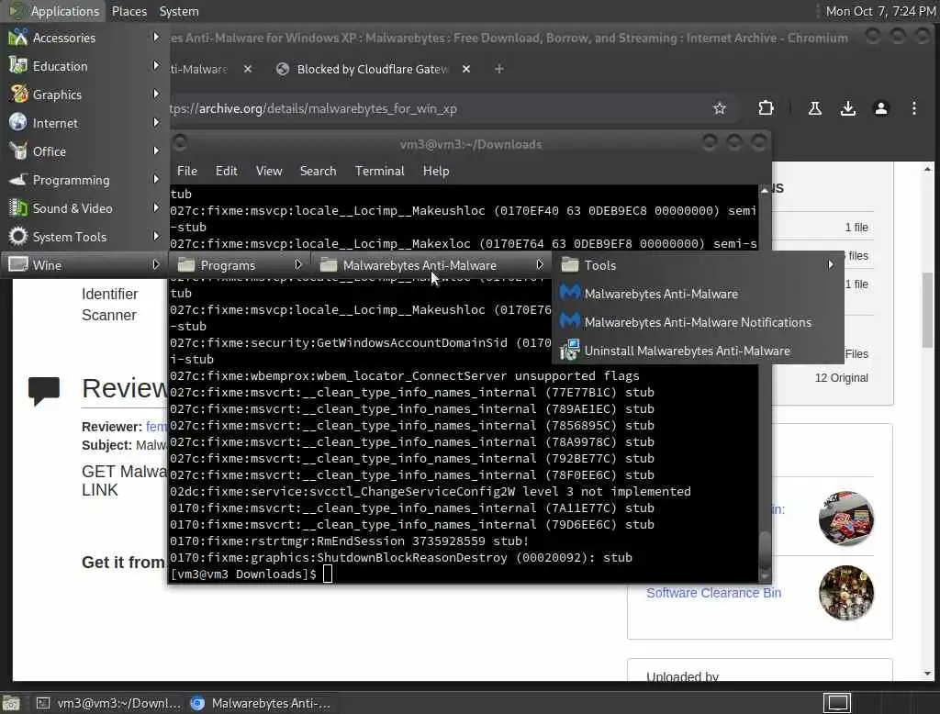Open terminal View menu
The width and height of the screenshot is (940, 714).
[269, 171]
